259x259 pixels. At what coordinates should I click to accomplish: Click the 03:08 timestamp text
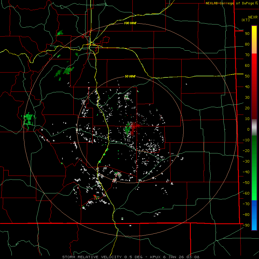(x=193, y=257)
